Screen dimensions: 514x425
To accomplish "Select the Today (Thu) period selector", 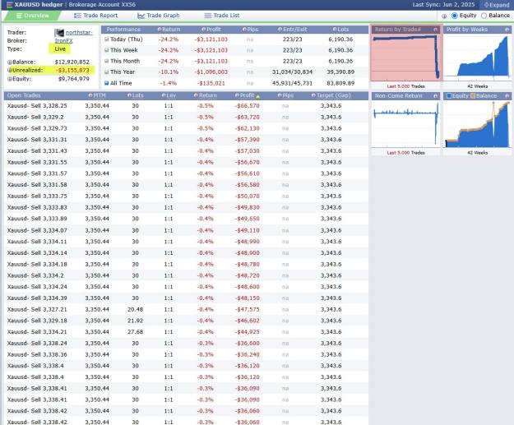I will 107,39.
